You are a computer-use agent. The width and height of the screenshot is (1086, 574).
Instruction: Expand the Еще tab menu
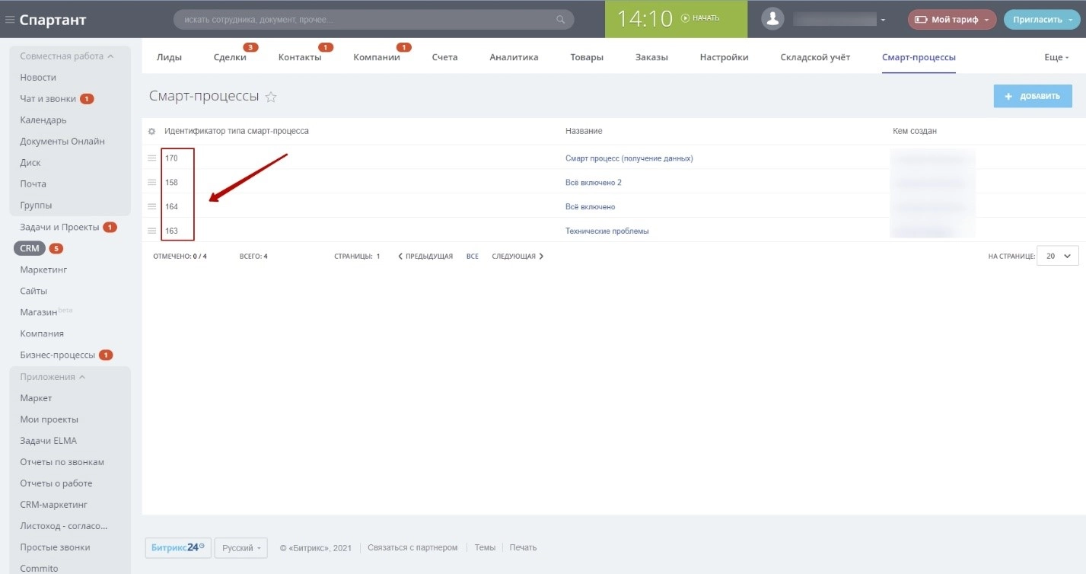[x=1056, y=58]
